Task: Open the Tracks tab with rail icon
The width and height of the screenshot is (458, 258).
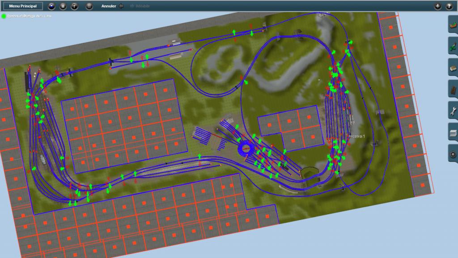Action: click(453, 90)
